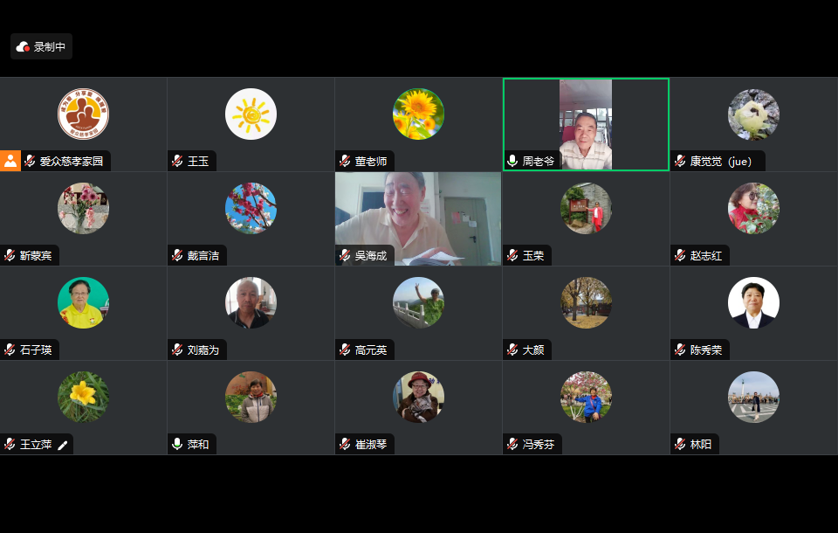Click 陈秀荣's portrait avatar
This screenshot has height=533, width=838.
(753, 303)
